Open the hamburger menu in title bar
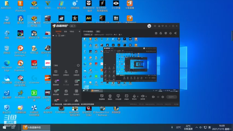Image resolution: width=233 pixels, height=131 pixels. (166, 26)
